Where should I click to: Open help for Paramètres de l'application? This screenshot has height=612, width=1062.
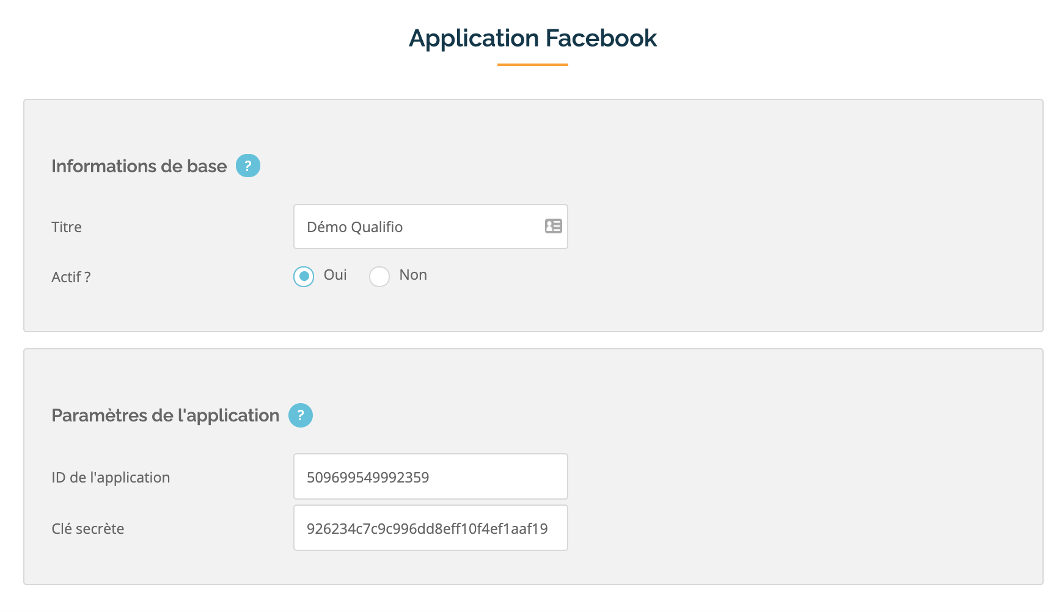(x=301, y=415)
